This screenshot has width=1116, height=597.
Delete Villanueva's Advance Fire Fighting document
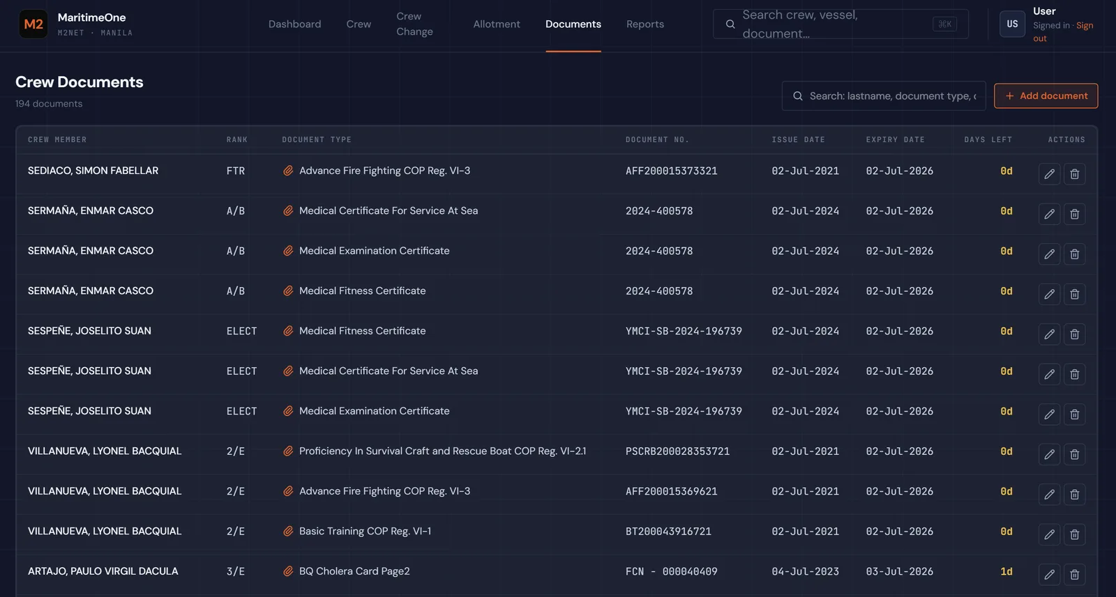click(x=1074, y=495)
